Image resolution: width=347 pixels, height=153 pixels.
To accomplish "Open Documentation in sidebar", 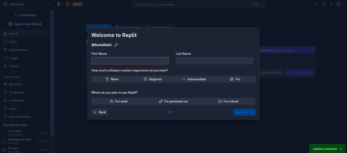I will click(25, 117).
